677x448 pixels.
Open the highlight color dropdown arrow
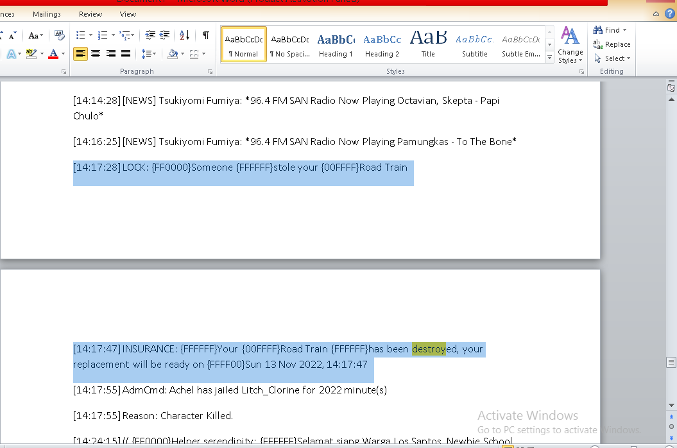[x=42, y=54]
